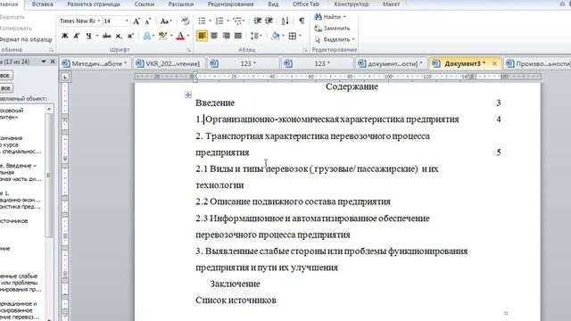Viewport: 571px width, 321px height.
Task: Toggle underline (Ч) formatting
Action: click(x=88, y=36)
